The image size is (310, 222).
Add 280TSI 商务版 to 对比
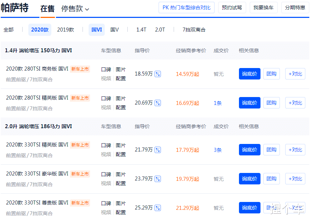pyautogui.click(x=295, y=74)
